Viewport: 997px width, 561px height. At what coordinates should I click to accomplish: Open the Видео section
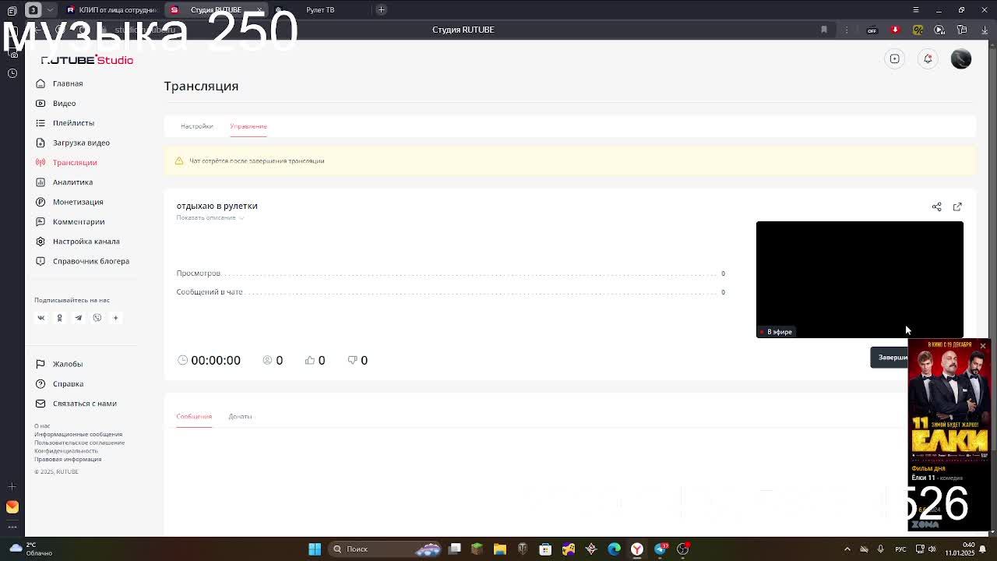point(55,103)
